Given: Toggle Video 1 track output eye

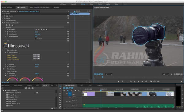Looking at the screenshot, I should click(x=75, y=92).
